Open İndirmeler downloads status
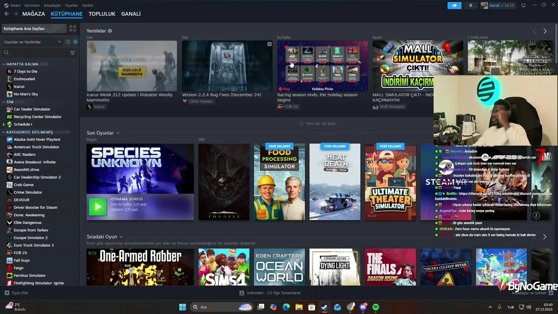This screenshot has height=314, width=558. [270, 293]
